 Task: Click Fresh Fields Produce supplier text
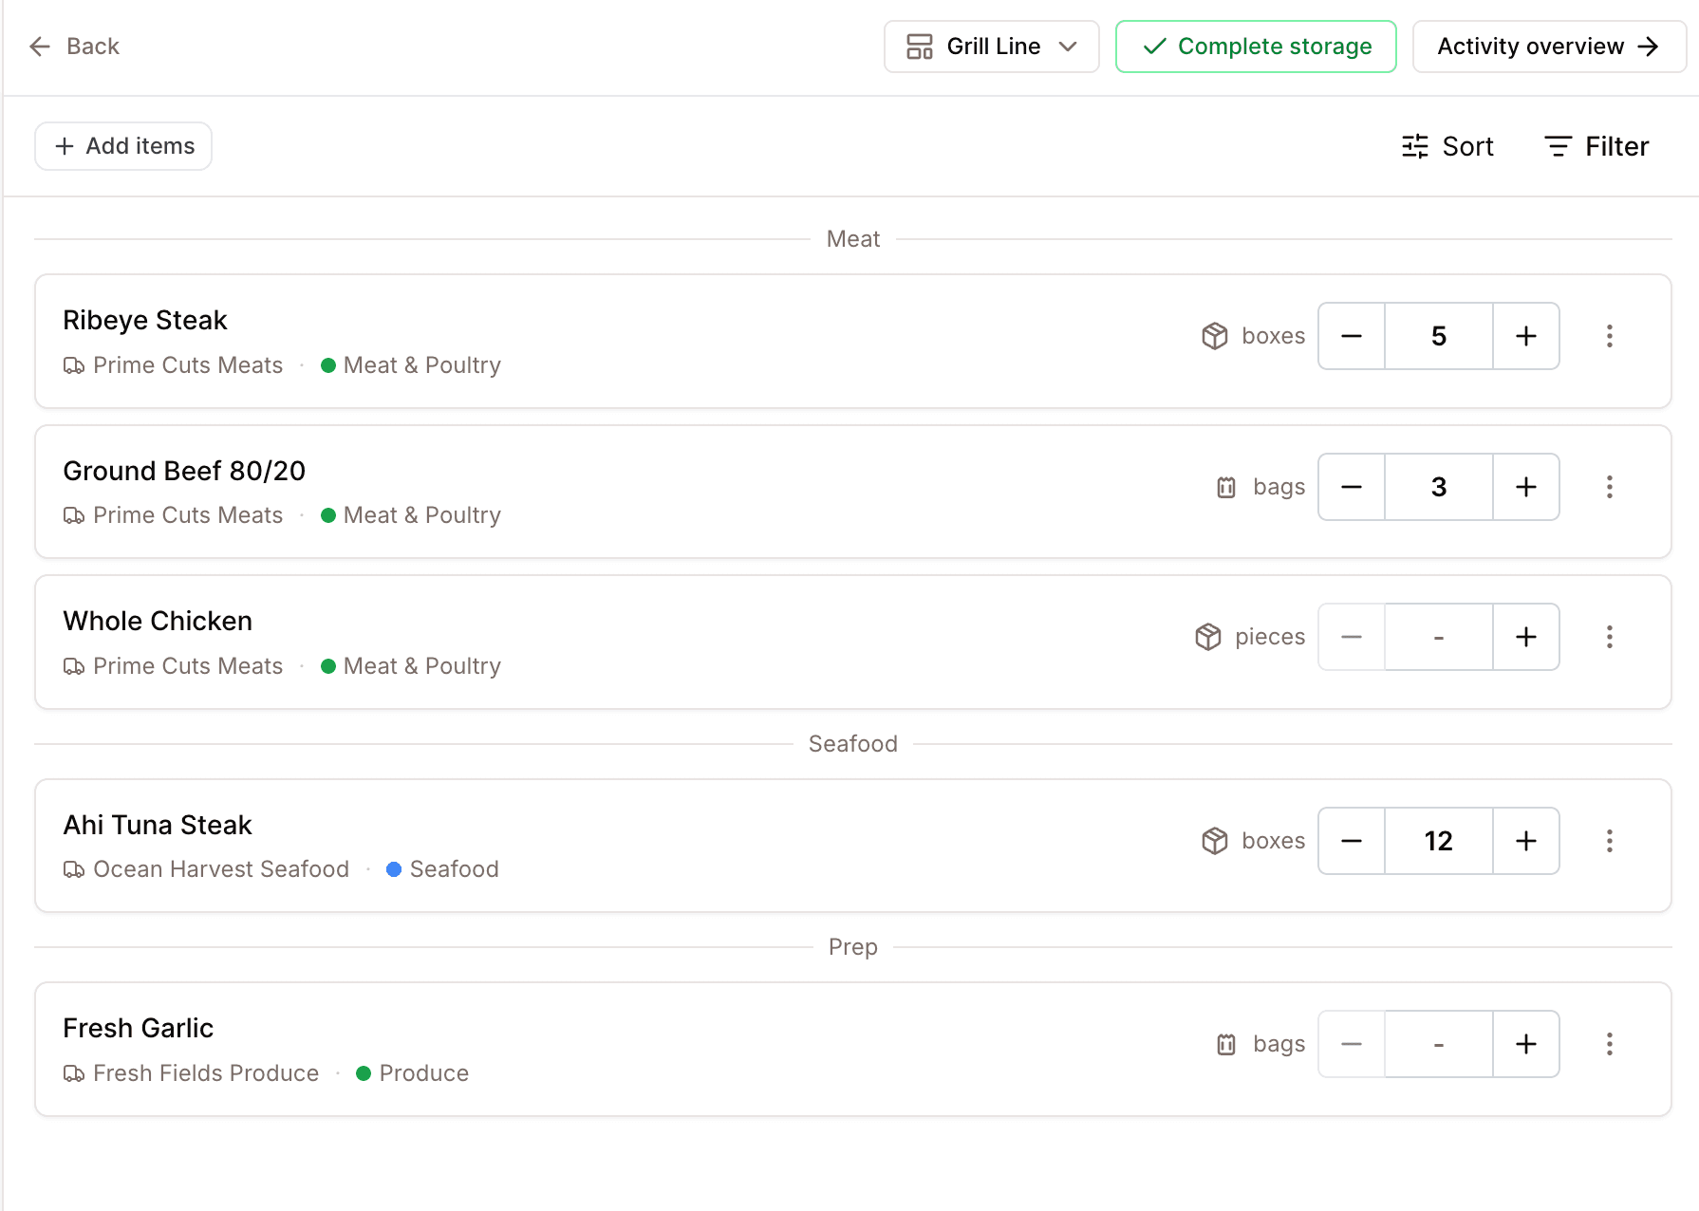click(206, 1073)
